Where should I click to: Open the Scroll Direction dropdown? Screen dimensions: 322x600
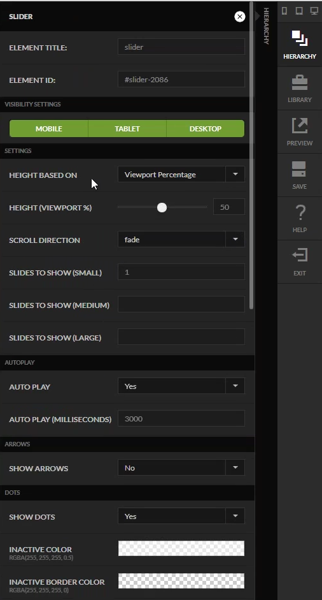pyautogui.click(x=181, y=240)
